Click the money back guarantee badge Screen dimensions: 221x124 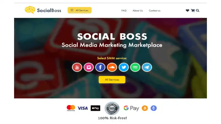coord(112,108)
